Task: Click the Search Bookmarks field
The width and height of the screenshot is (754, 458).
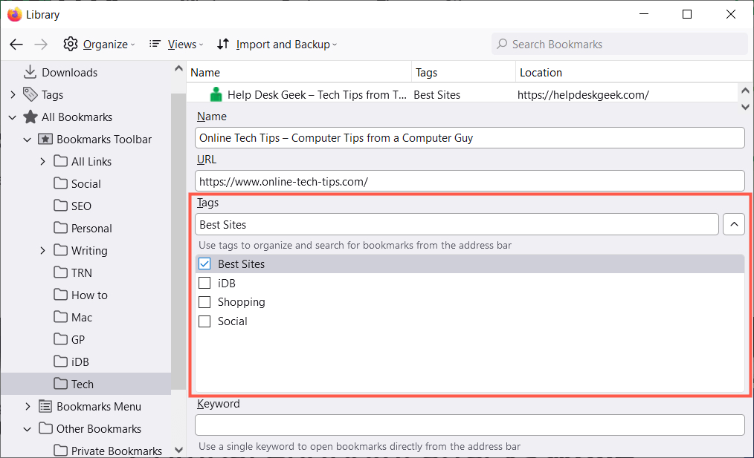Action: [625, 45]
